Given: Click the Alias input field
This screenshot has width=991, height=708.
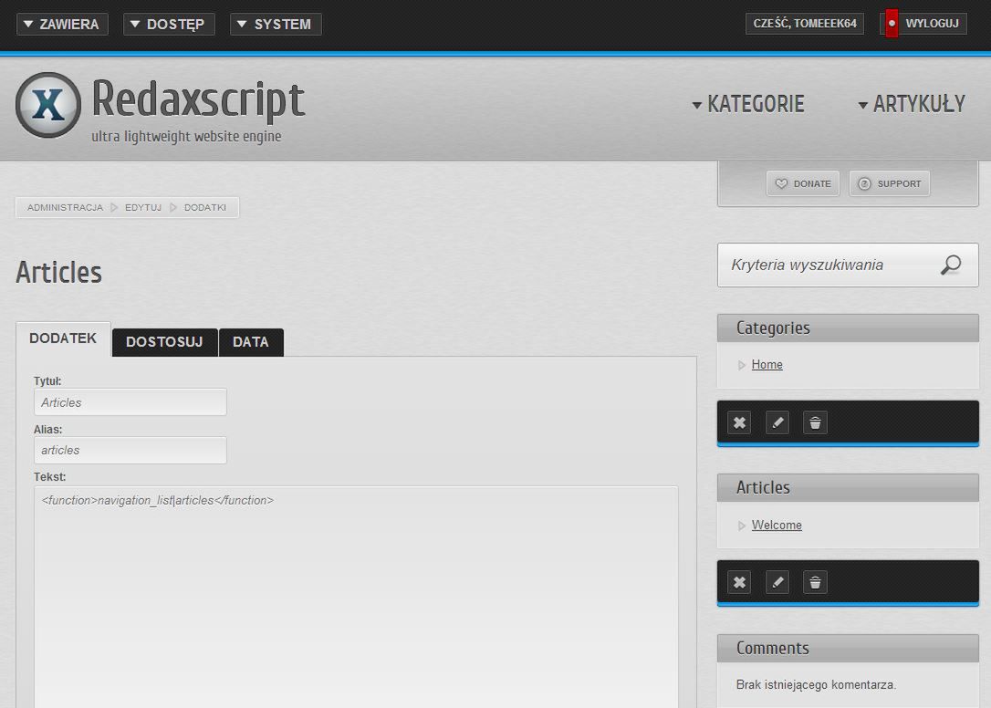Looking at the screenshot, I should pos(130,450).
